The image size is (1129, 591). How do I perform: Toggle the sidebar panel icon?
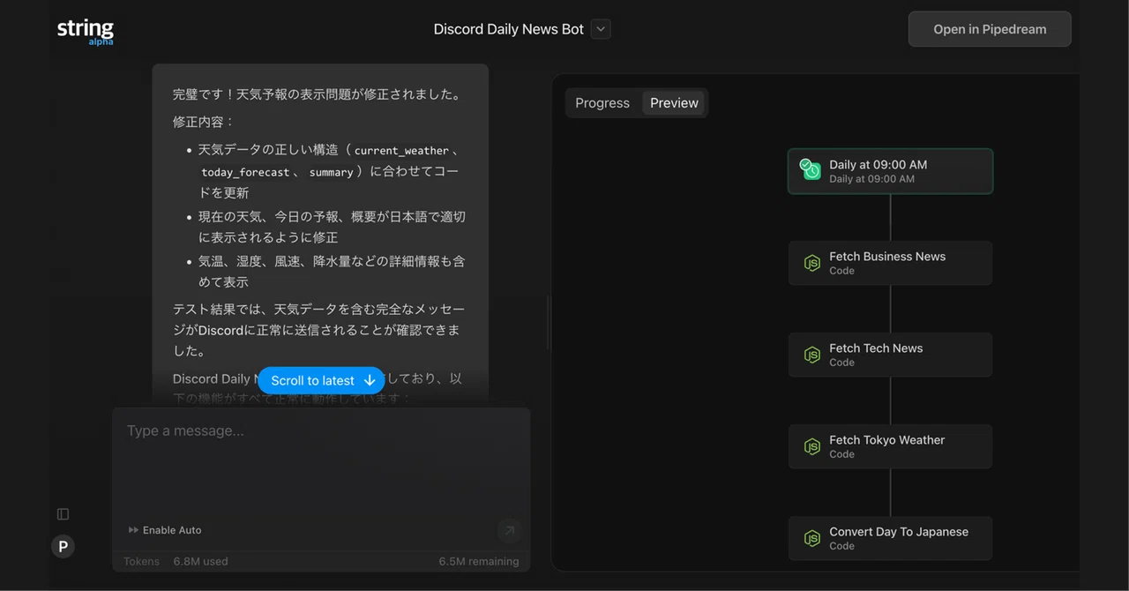tap(63, 514)
